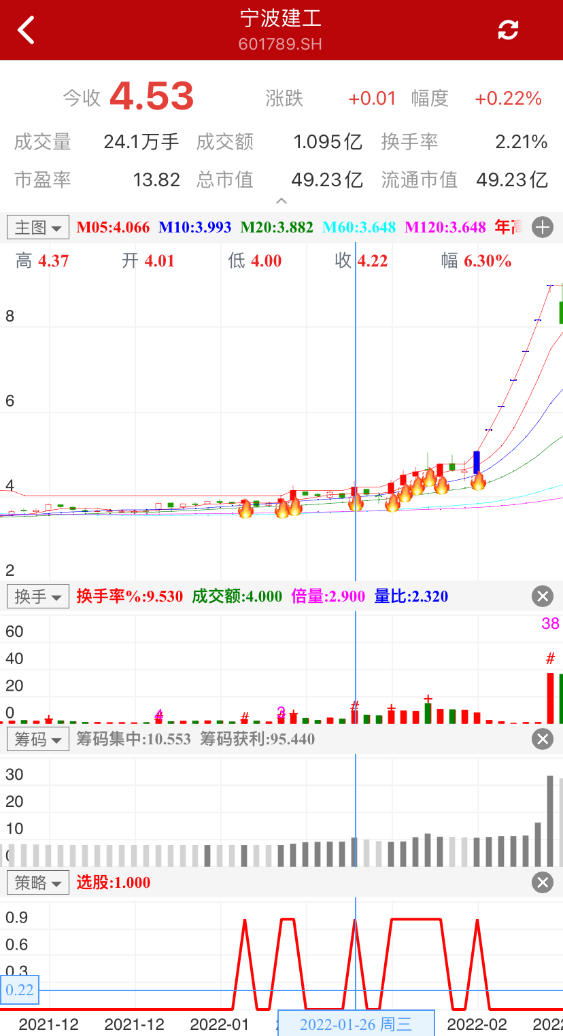Click the 2022-02 date axis label
Image resolution: width=563 pixels, height=1036 pixels.
[x=477, y=1024]
